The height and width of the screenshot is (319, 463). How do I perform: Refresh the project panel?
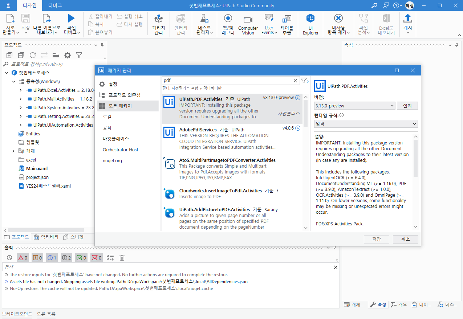tap(33, 55)
